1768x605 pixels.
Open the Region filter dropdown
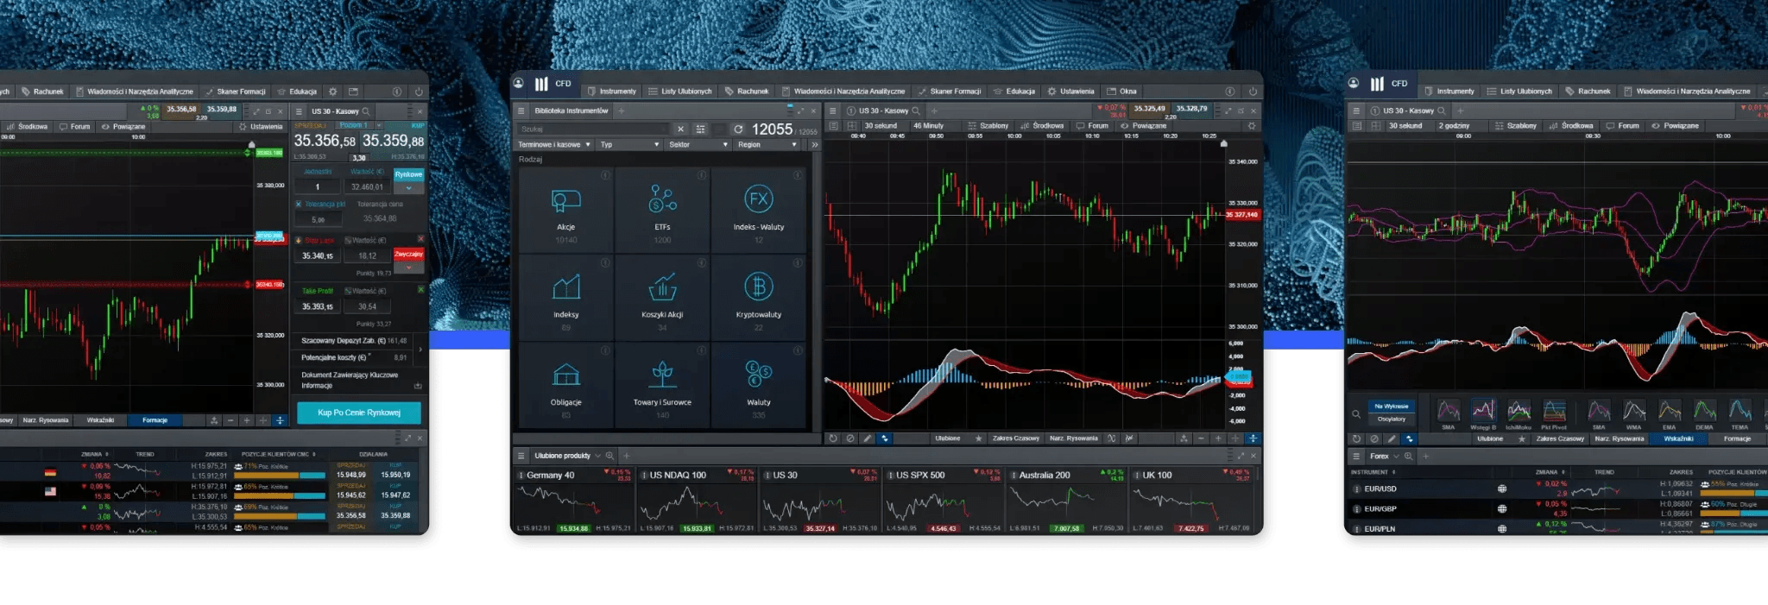767,145
